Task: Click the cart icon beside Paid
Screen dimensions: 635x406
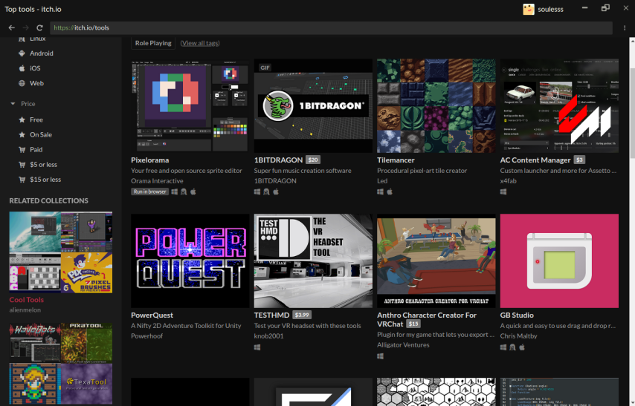Action: [22, 150]
